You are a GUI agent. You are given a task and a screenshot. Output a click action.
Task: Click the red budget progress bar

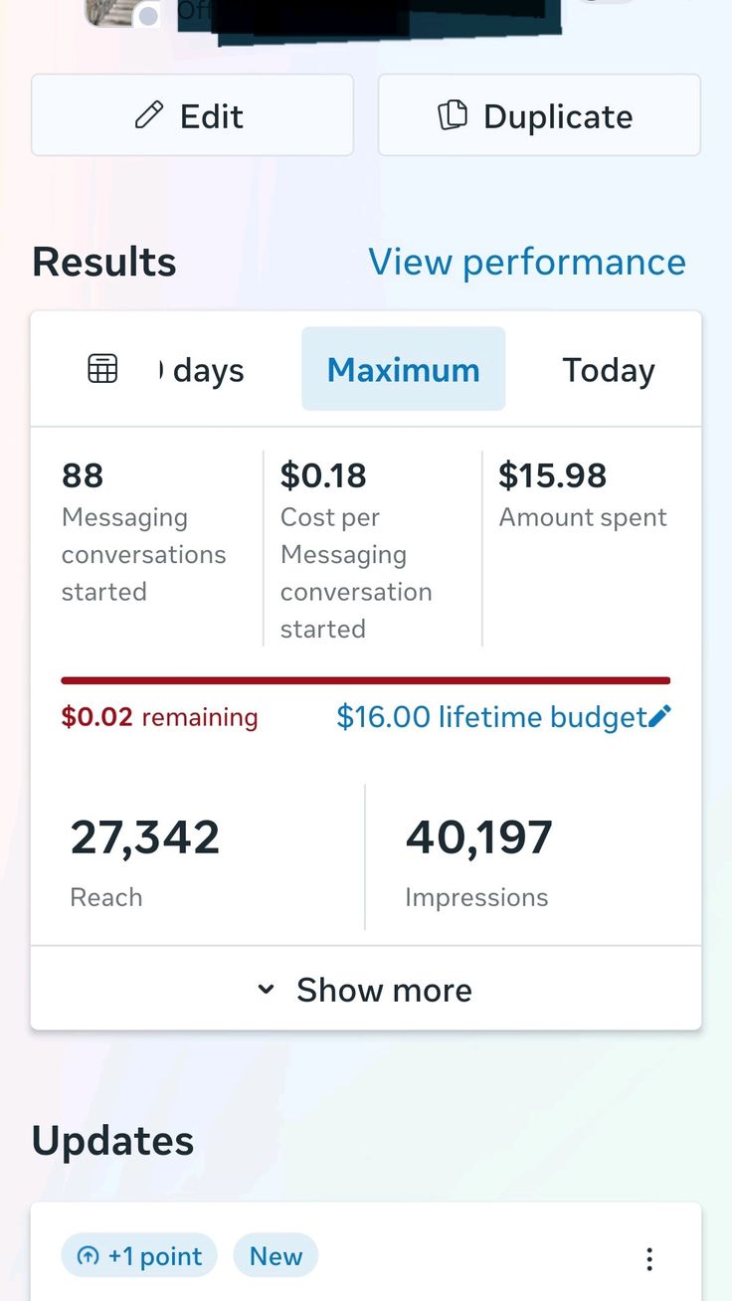(x=365, y=680)
